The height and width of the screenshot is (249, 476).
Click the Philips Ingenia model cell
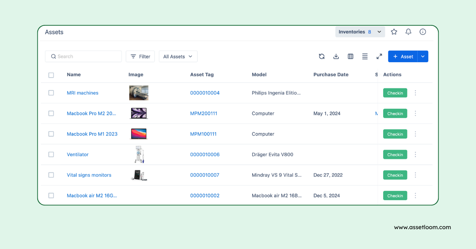(276, 93)
